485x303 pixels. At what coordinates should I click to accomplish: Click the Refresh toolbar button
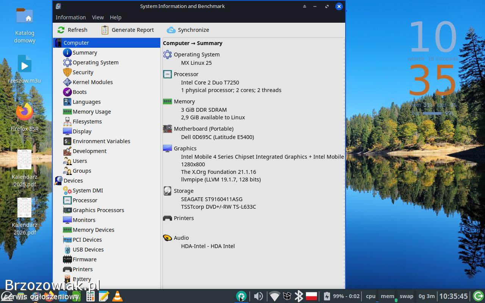point(72,30)
